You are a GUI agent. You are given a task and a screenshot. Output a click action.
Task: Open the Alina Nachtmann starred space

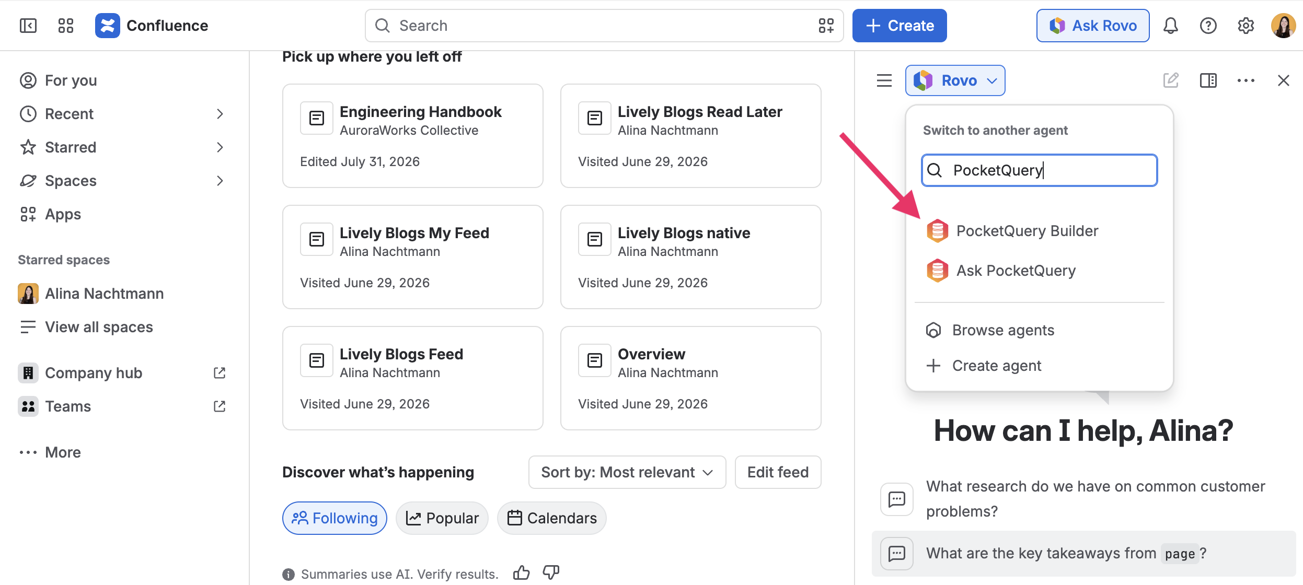pyautogui.click(x=124, y=294)
